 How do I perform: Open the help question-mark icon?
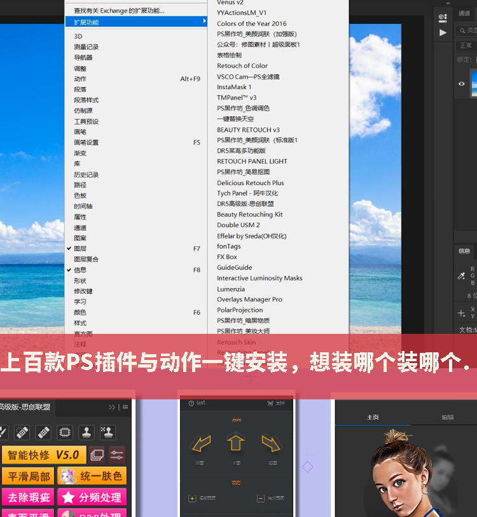(191, 403)
